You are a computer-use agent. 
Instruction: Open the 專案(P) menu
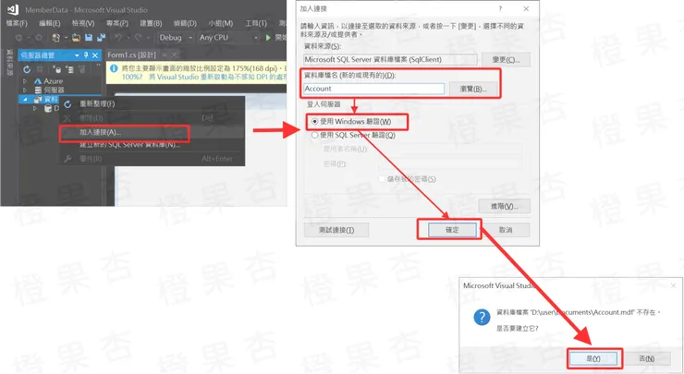pos(117,23)
